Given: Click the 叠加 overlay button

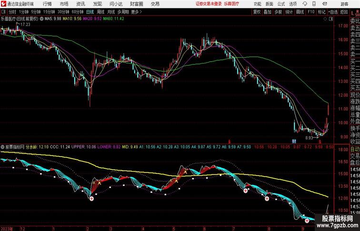Looking at the screenshot, I should 268,12.
